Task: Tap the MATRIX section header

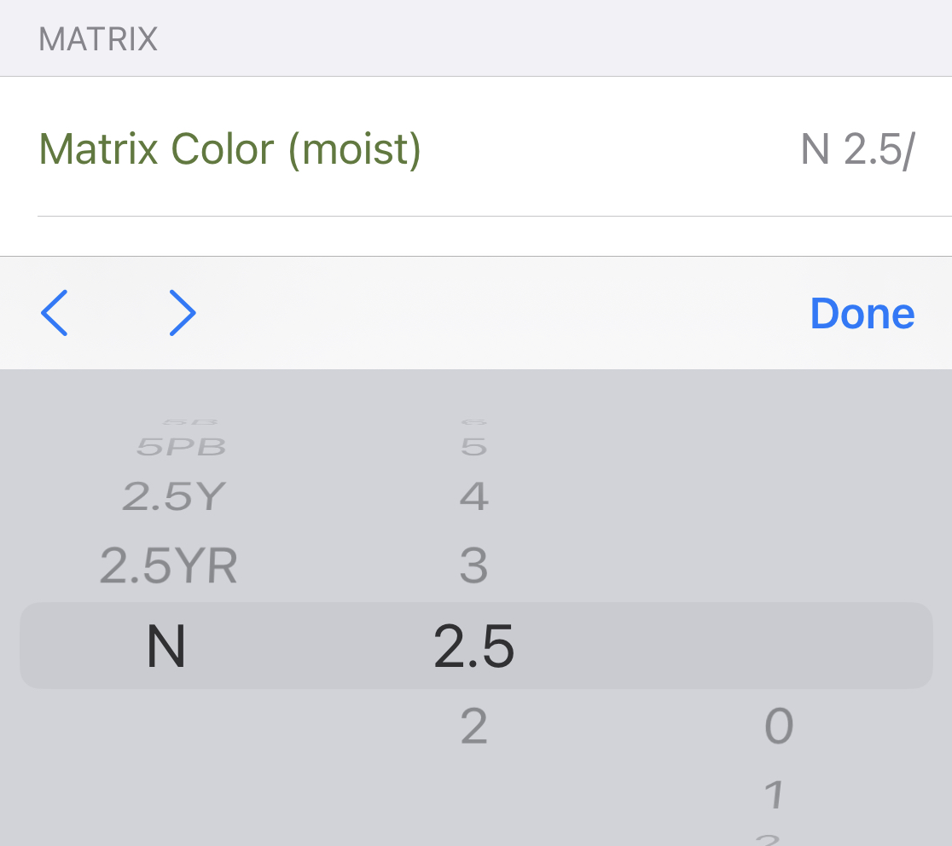Action: point(98,40)
